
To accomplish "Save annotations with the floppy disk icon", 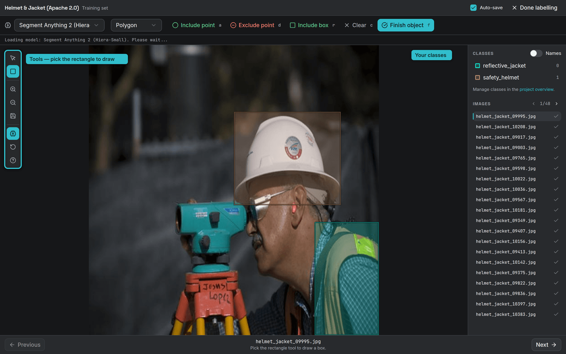I will 13,116.
